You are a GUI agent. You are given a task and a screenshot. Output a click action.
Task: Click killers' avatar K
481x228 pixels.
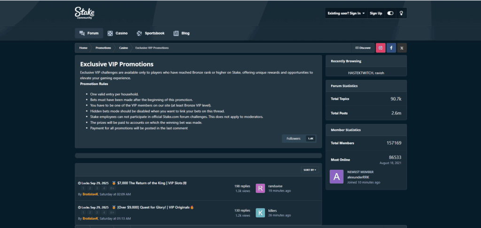(x=260, y=213)
